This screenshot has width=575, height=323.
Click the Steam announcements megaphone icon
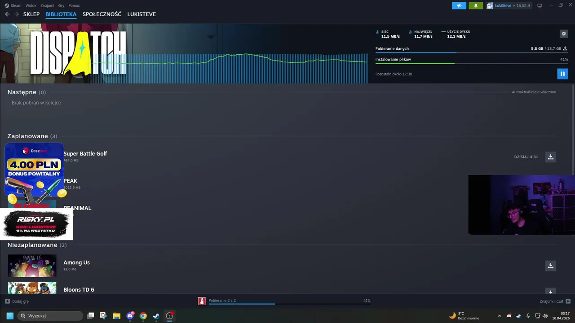[459, 5]
